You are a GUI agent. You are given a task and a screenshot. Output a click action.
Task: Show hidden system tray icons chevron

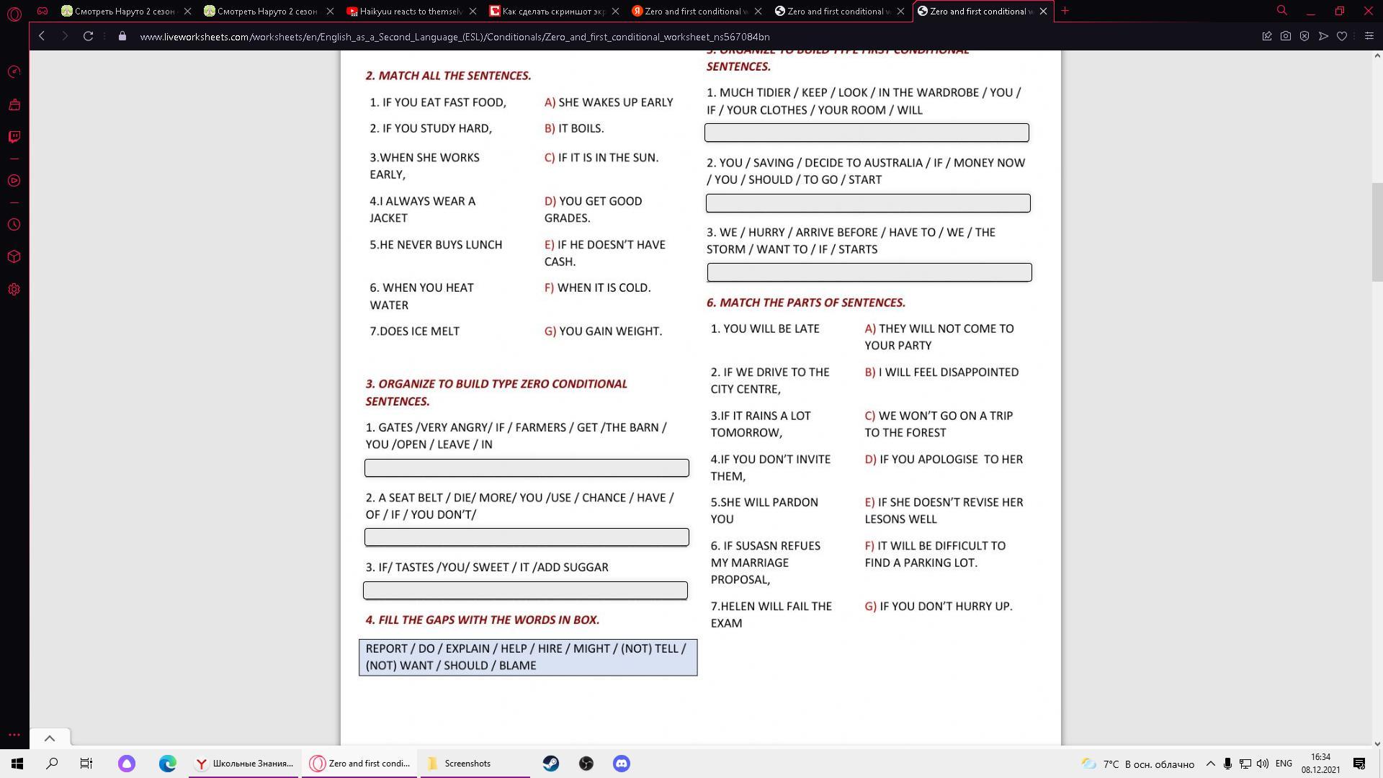1210,764
